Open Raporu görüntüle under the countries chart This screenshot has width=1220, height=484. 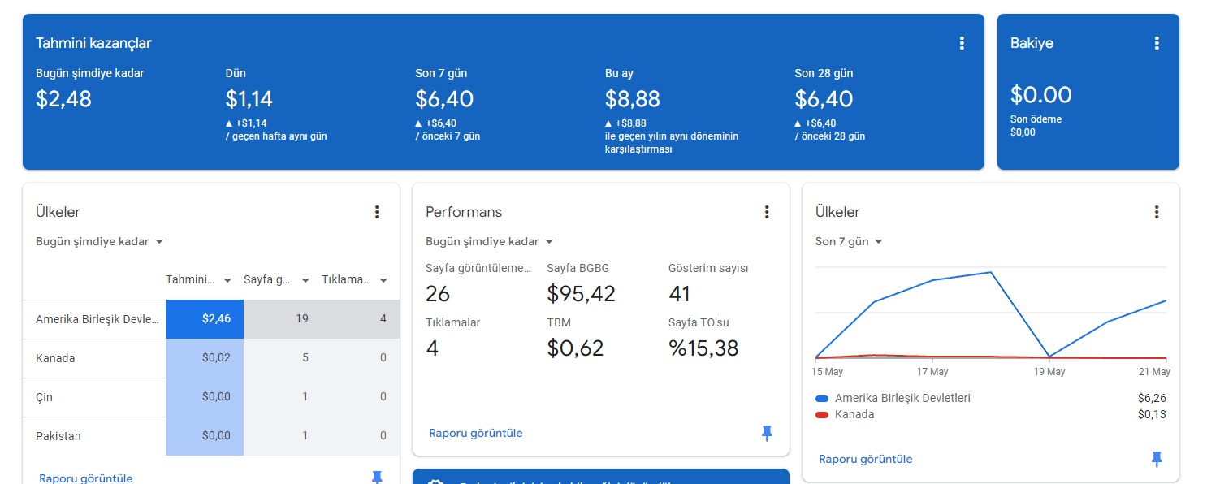click(x=866, y=459)
